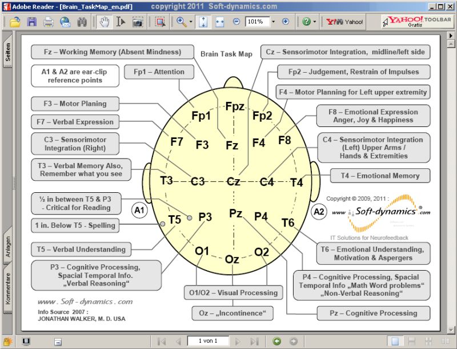Click the page number field showing 1 von 1
Viewport: 457px width, 349px height.
207,340
